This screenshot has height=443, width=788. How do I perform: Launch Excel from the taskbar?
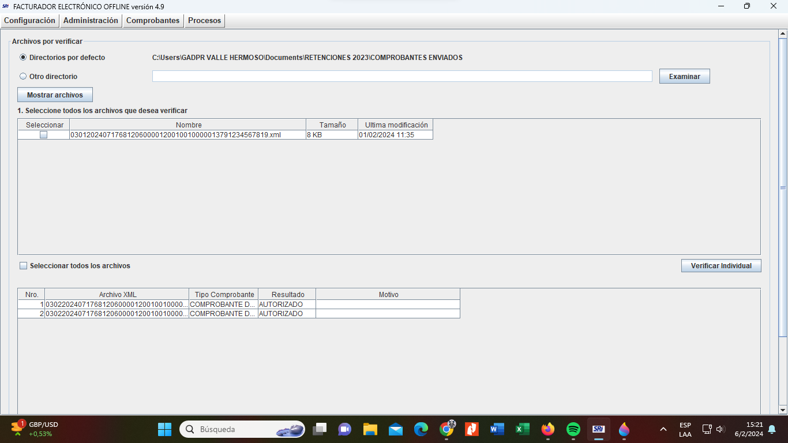point(522,429)
